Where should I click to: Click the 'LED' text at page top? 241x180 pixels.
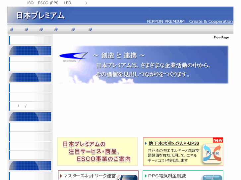coord(67,3)
